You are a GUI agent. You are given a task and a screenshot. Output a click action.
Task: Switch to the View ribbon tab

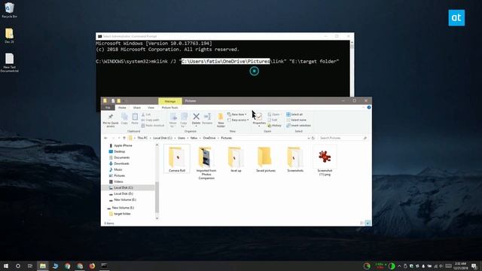point(151,108)
